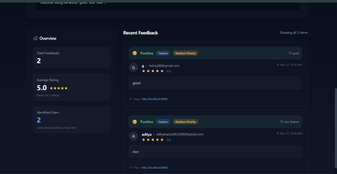The width and height of the screenshot is (337, 174).
Task: Click the Feature badge on aditya's feedback
Action: [x=163, y=122]
